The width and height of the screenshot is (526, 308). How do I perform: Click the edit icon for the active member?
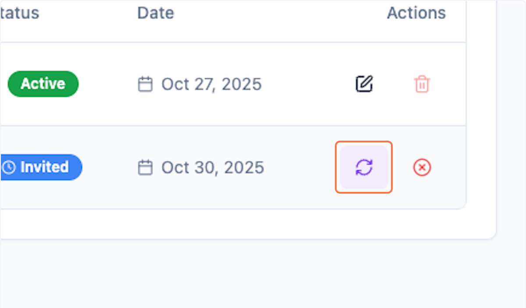[x=364, y=84]
